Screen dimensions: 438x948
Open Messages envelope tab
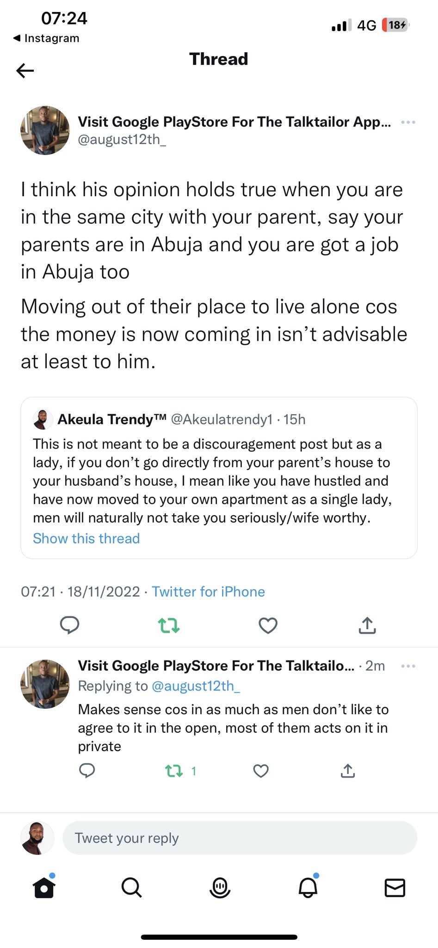(x=395, y=887)
